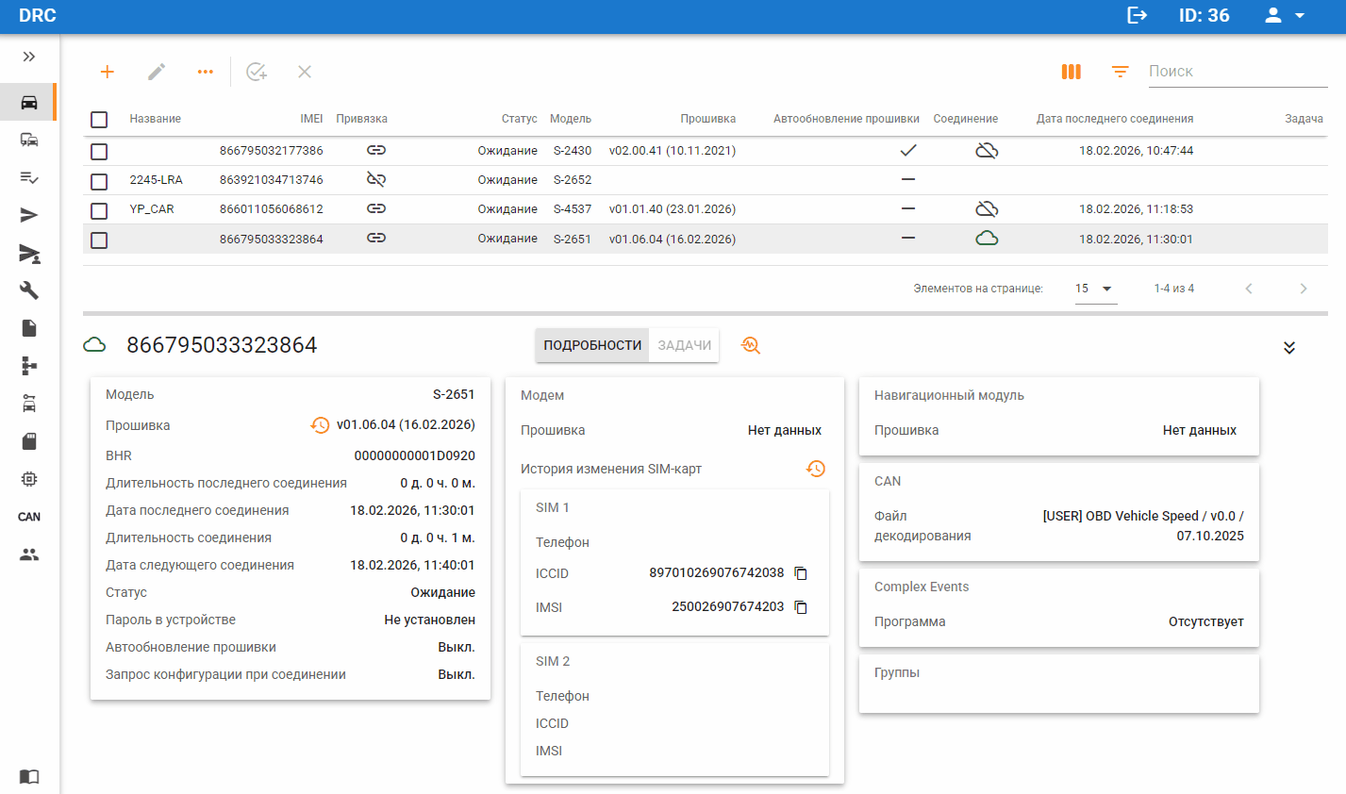
Task: Open the firmware history icon beside v01.06.04
Action: (x=320, y=425)
